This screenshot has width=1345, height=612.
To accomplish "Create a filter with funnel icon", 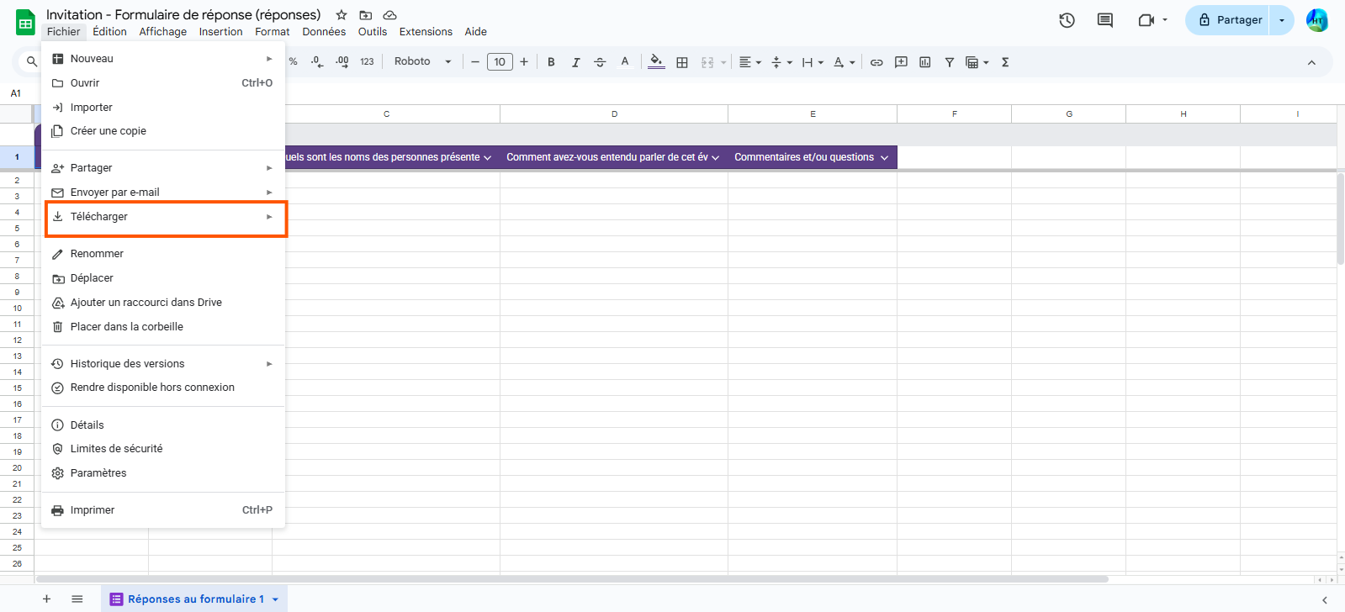I will pyautogui.click(x=949, y=61).
